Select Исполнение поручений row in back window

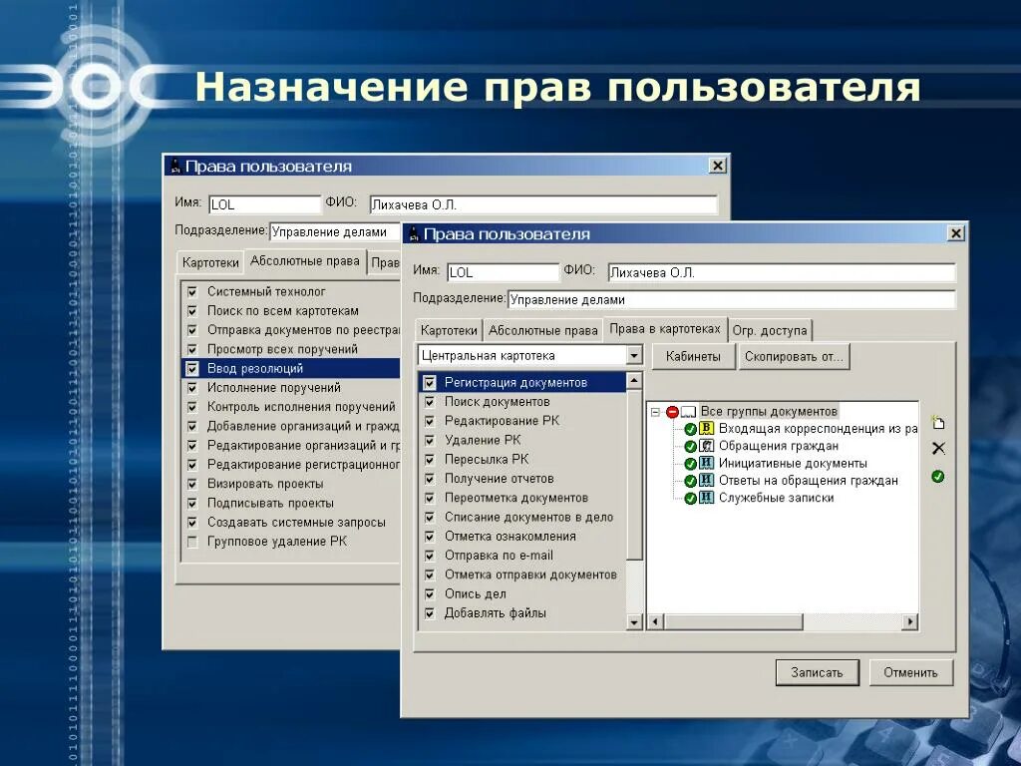pyautogui.click(x=291, y=388)
